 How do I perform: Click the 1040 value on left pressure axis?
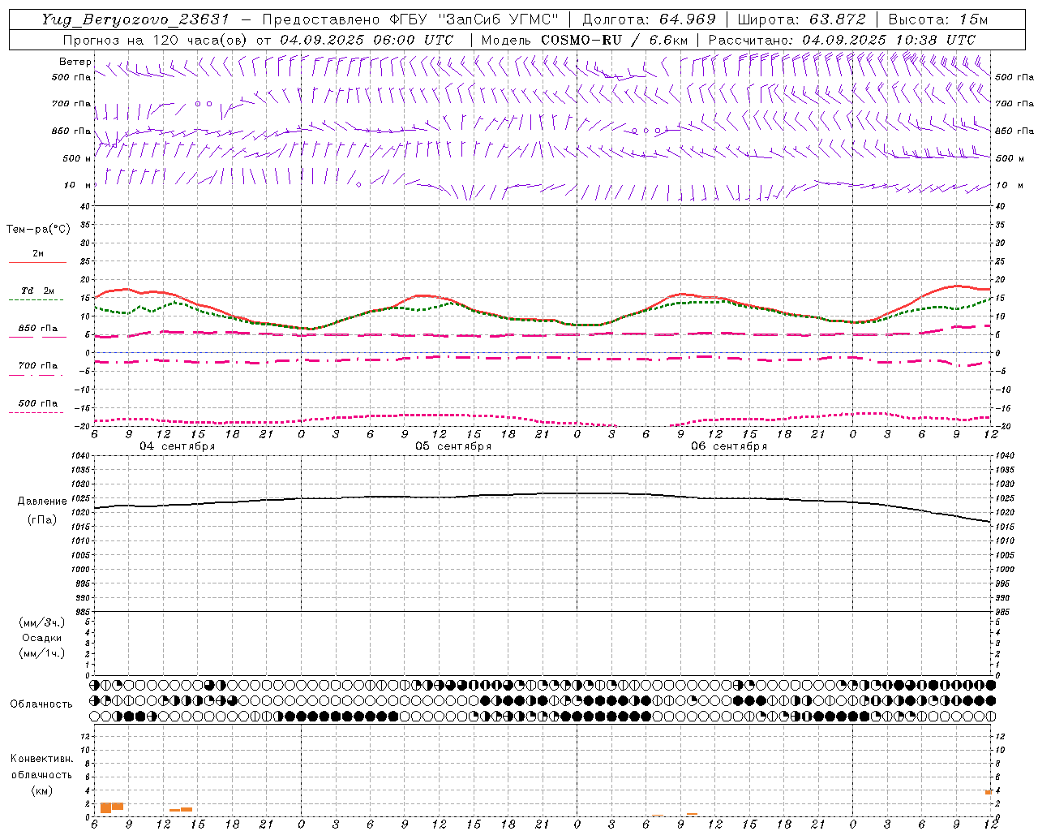pos(79,455)
